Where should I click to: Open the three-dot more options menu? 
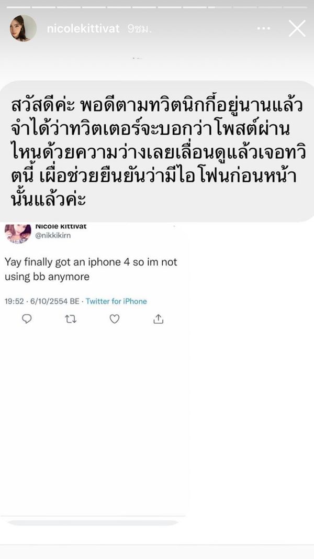[x=263, y=28]
